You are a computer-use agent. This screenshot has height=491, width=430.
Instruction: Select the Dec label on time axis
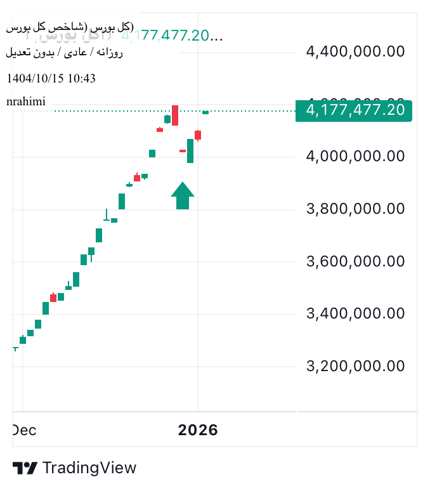[x=24, y=430]
